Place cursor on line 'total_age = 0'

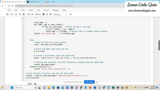click(x=40, y=22)
